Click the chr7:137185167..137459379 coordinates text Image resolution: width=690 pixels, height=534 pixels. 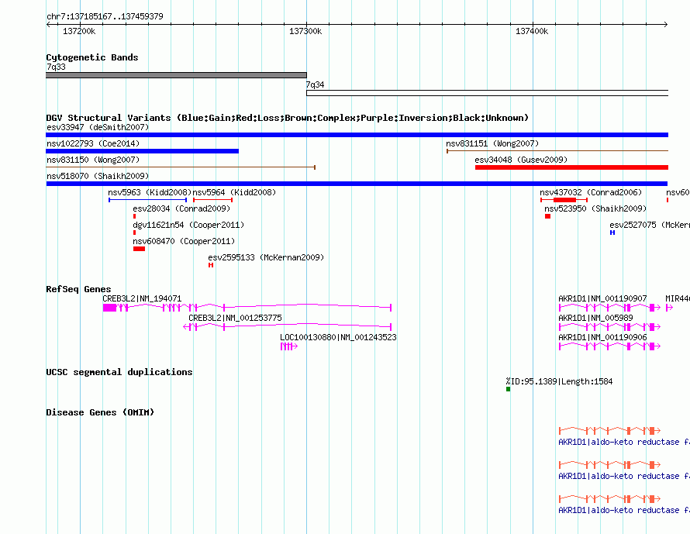pyautogui.click(x=105, y=16)
